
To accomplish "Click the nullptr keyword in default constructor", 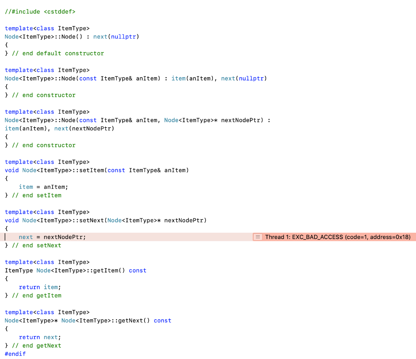I will [123, 37].
